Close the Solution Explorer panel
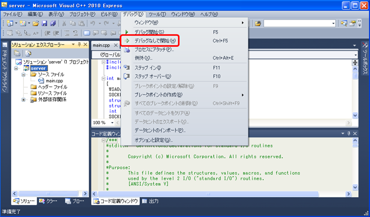This screenshot has height=217, width=370. coord(85,44)
